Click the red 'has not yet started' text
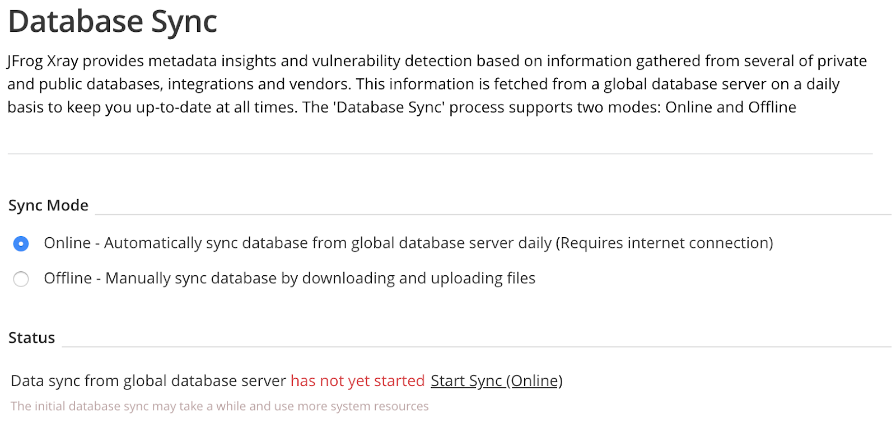Screen dimensions: 896x428 357,381
